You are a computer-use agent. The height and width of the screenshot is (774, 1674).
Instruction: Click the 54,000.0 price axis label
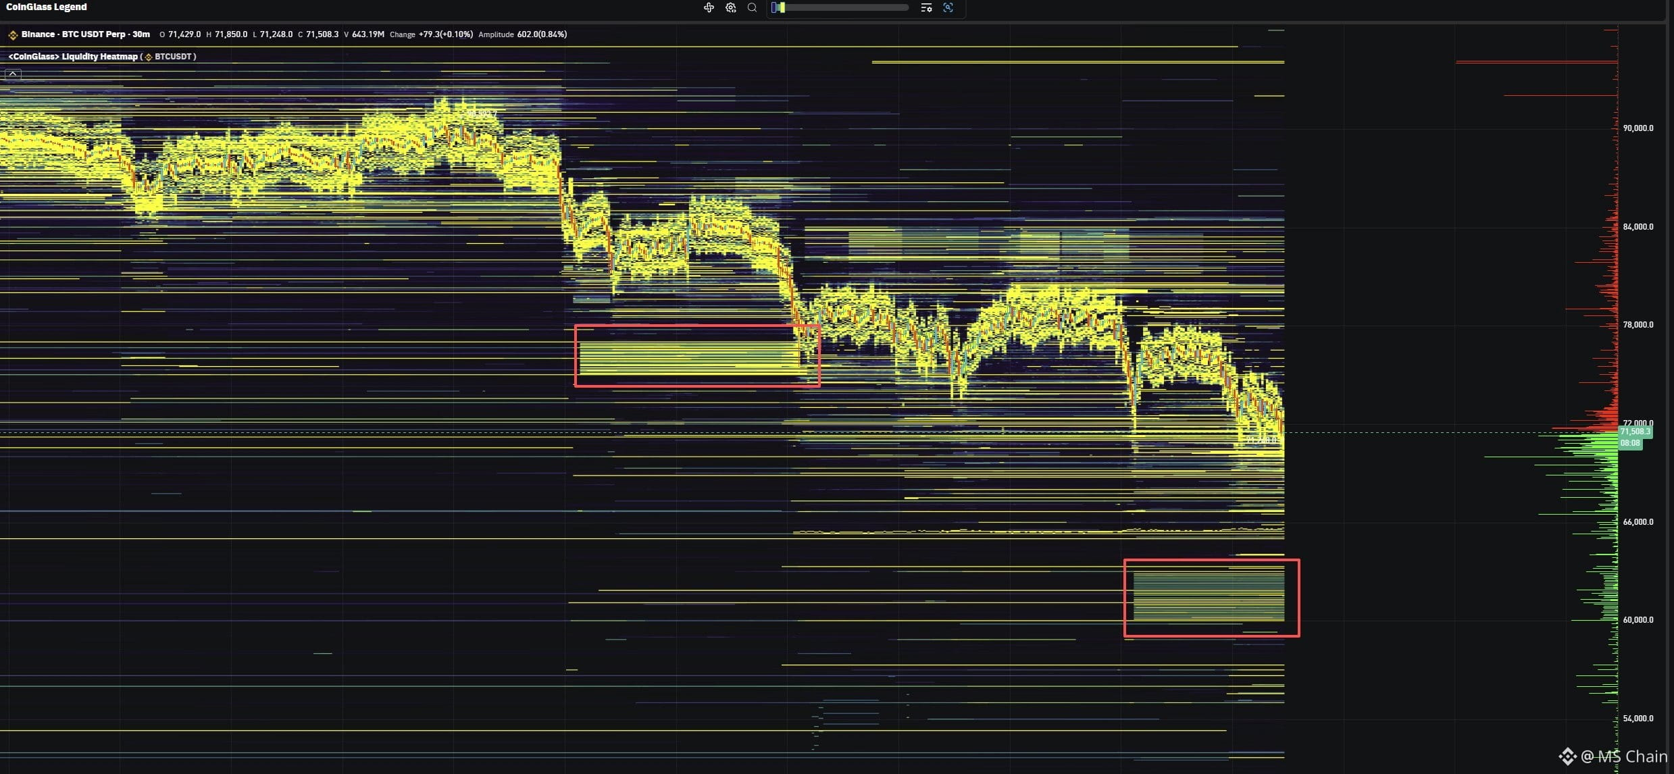point(1638,719)
